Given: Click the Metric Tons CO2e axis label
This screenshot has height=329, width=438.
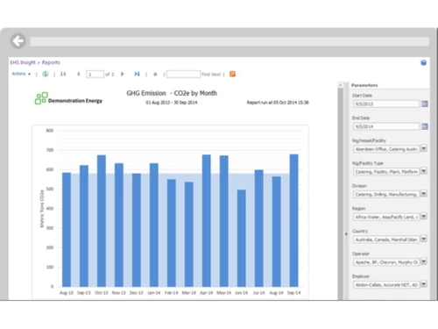Looking at the screenshot, I should coord(41,209).
